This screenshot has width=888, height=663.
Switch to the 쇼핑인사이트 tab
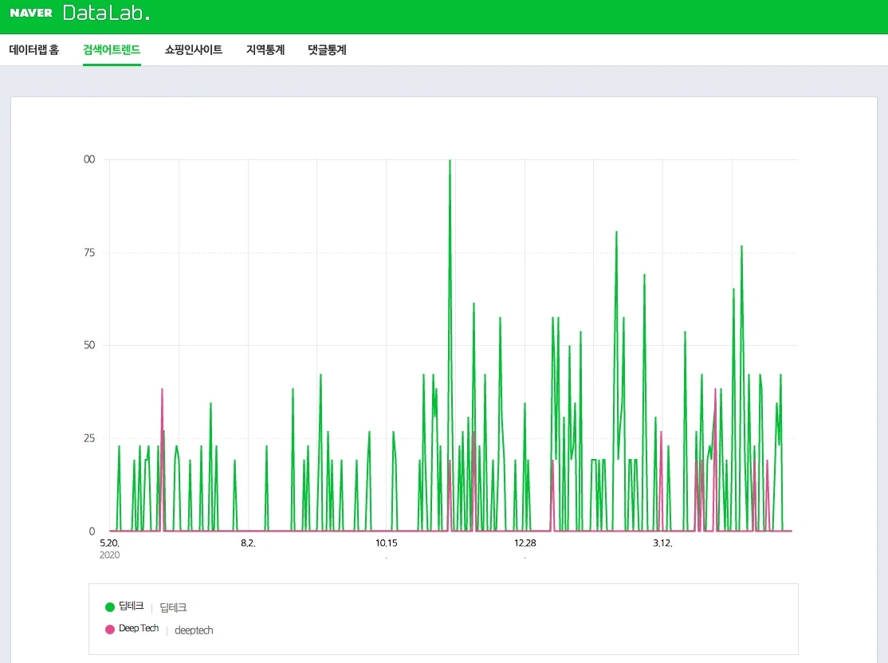[194, 50]
